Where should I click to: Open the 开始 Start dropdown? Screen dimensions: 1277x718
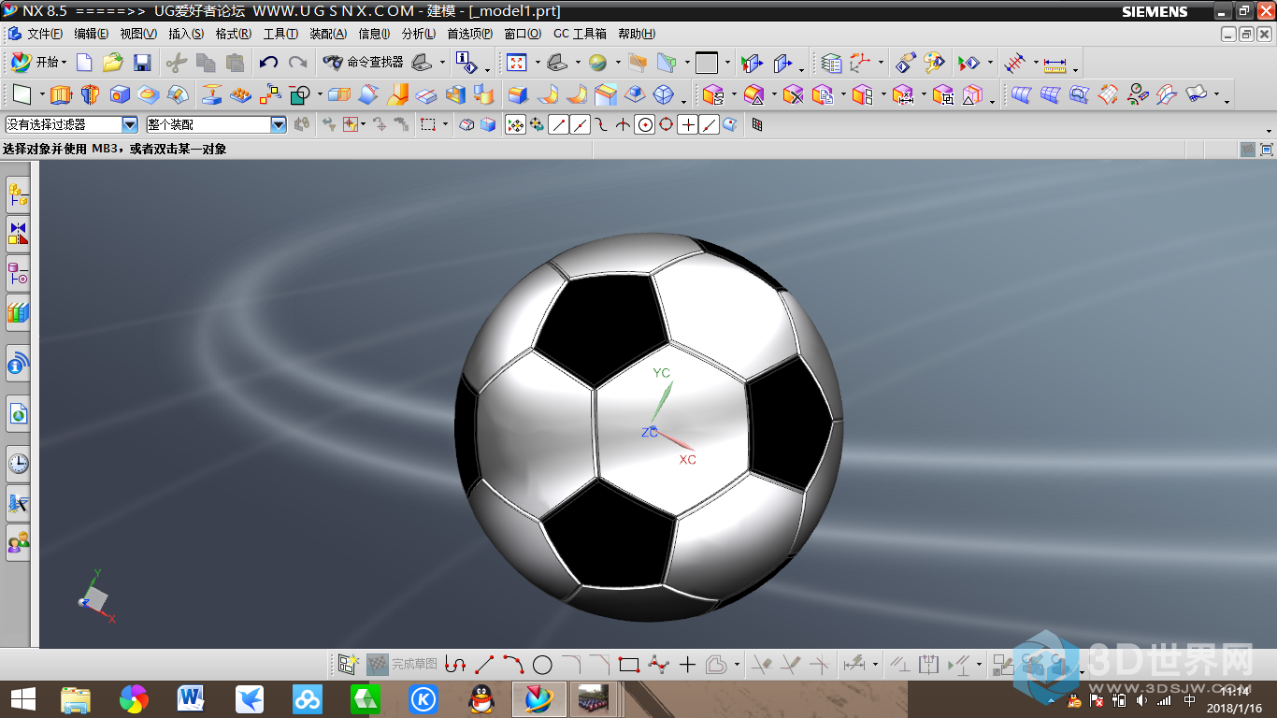tap(38, 63)
